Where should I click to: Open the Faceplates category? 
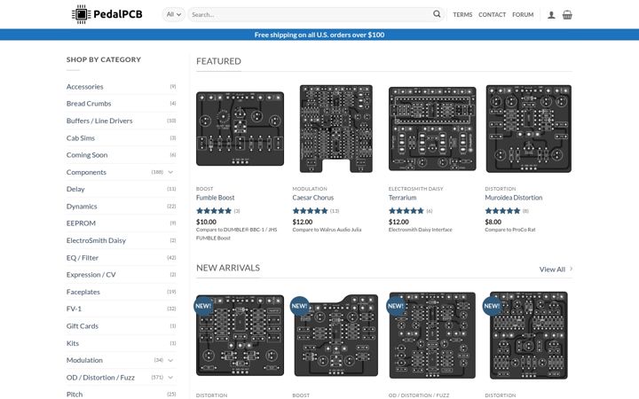click(x=83, y=292)
